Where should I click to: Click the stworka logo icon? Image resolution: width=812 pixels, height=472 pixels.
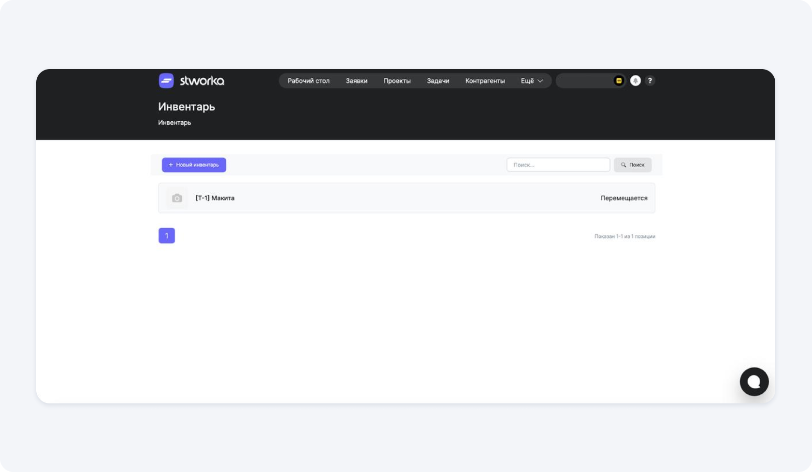tap(166, 81)
